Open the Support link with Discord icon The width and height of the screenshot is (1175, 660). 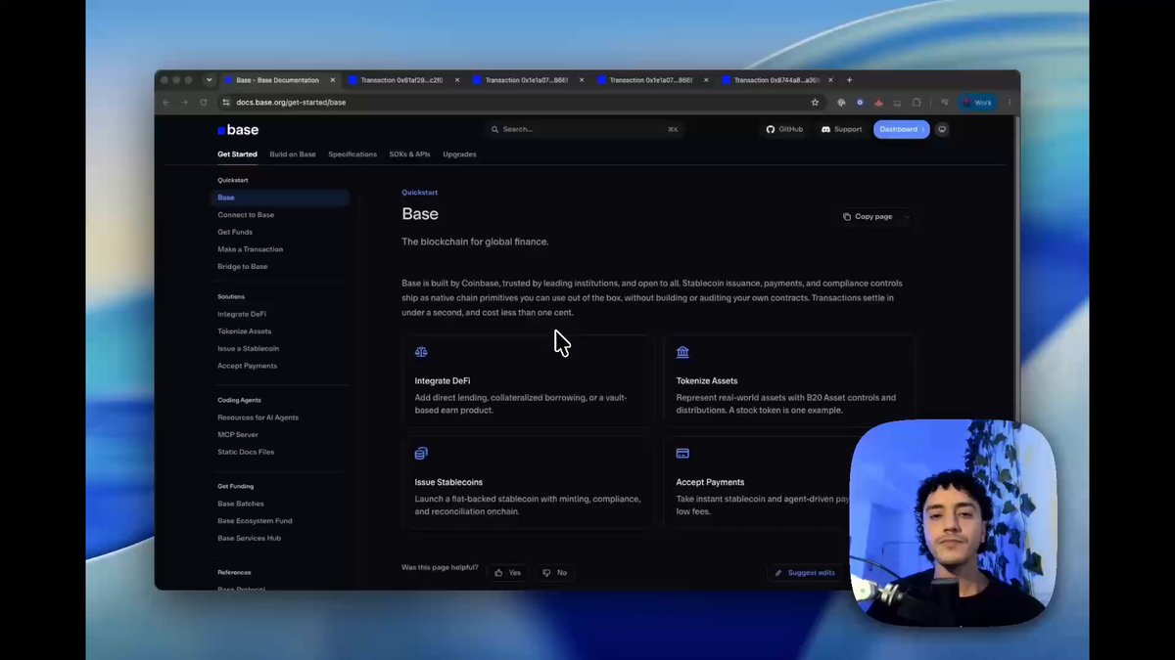pyautogui.click(x=841, y=129)
